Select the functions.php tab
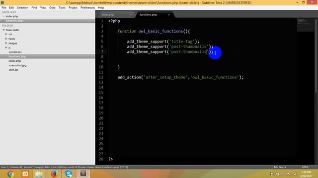 pyautogui.click(x=154, y=15)
